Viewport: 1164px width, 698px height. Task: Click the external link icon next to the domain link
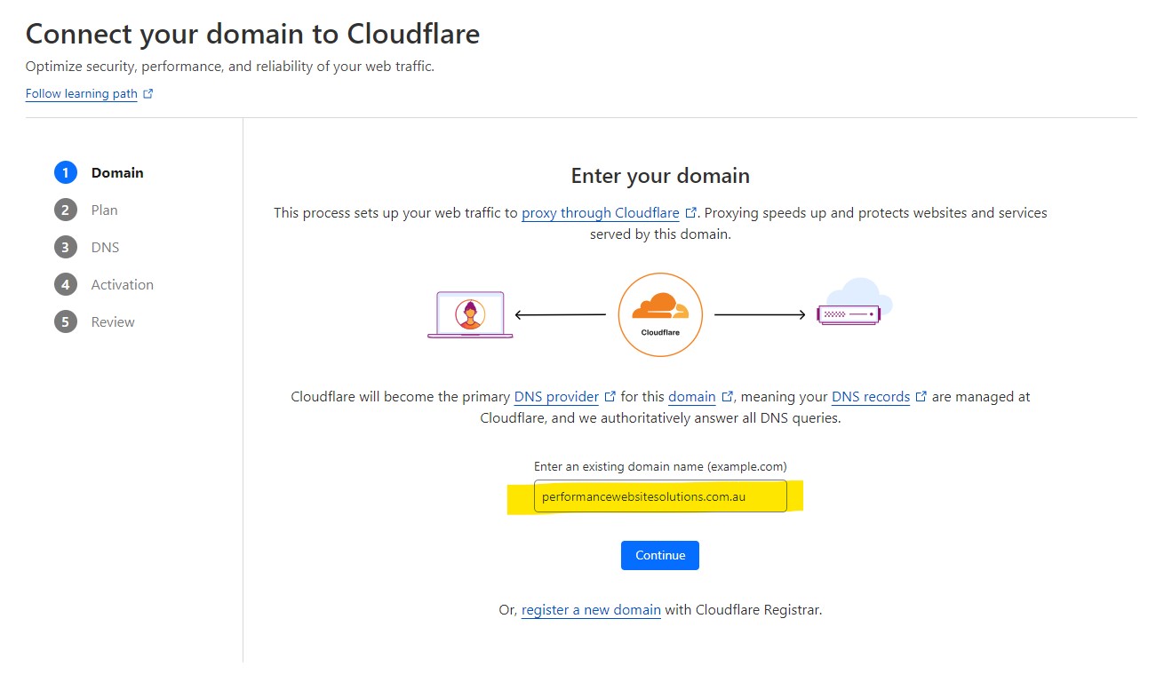729,396
